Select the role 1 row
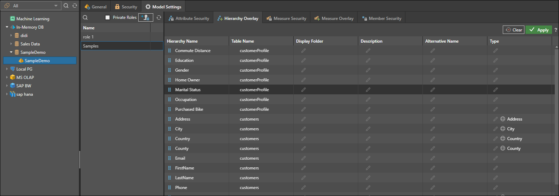 coord(116,37)
